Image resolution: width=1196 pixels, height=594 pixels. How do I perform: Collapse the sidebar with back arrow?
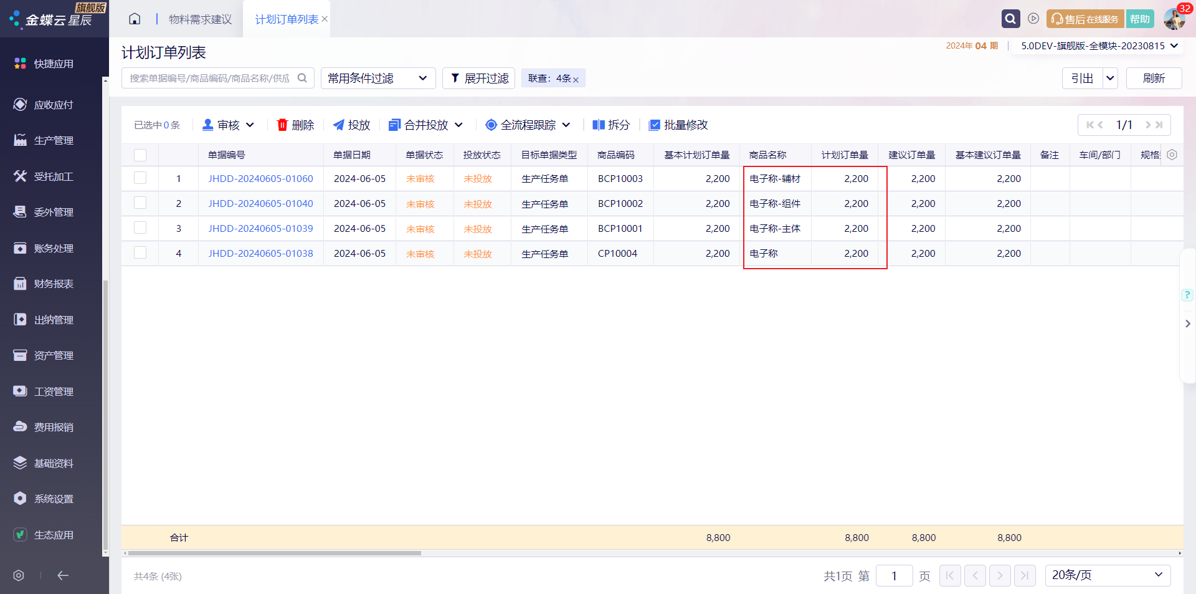(63, 575)
